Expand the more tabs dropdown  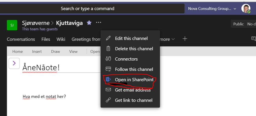coord(167,39)
